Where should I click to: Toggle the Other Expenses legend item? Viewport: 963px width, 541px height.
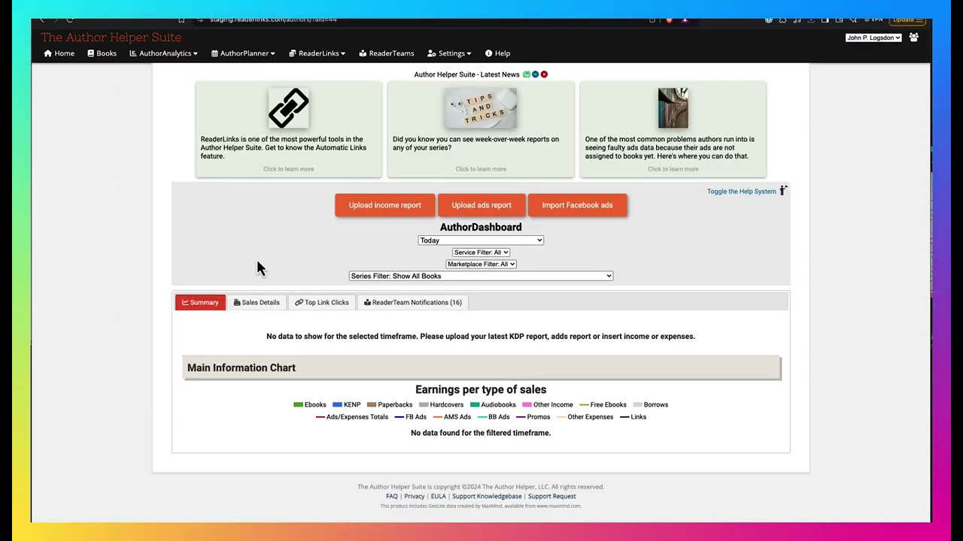585,417
